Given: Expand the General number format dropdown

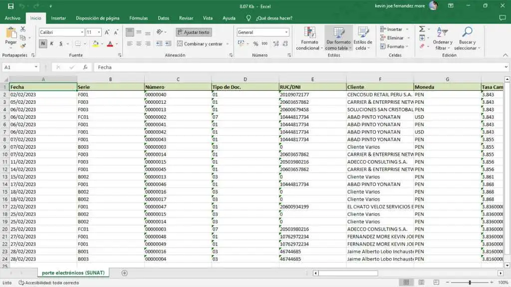Looking at the screenshot, I should tap(286, 32).
